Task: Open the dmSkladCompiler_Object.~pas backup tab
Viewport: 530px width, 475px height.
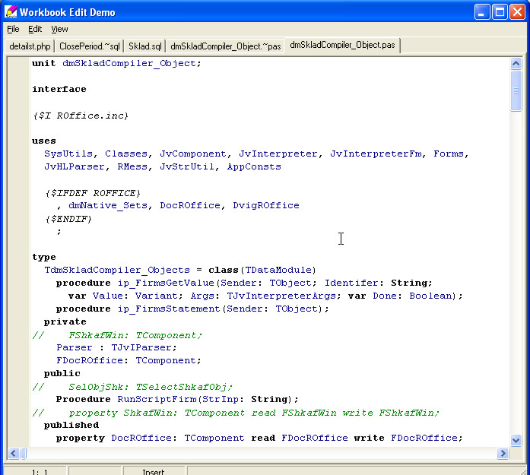Action: 225,46
